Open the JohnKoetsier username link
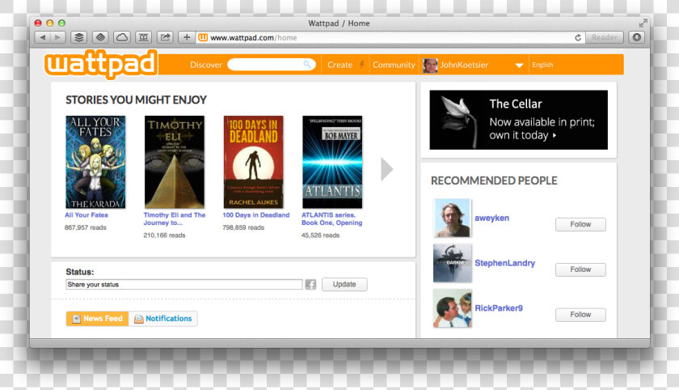The height and width of the screenshot is (390, 679). 464,65
